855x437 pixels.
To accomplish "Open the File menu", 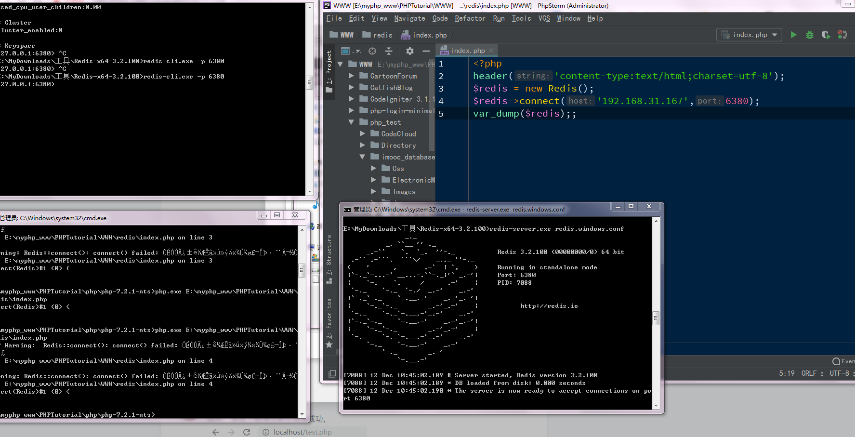I will (334, 18).
